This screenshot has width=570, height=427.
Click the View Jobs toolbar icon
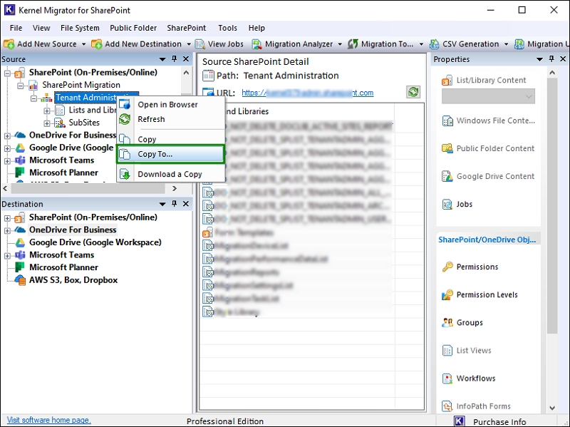tap(200, 44)
